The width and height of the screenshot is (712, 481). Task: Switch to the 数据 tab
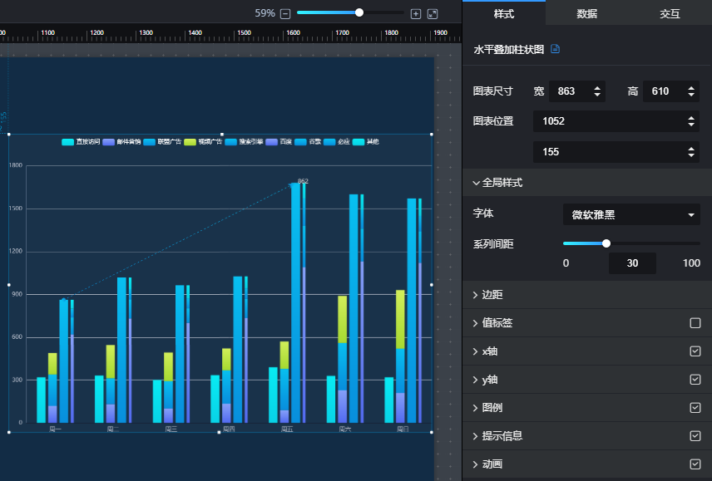(x=586, y=13)
